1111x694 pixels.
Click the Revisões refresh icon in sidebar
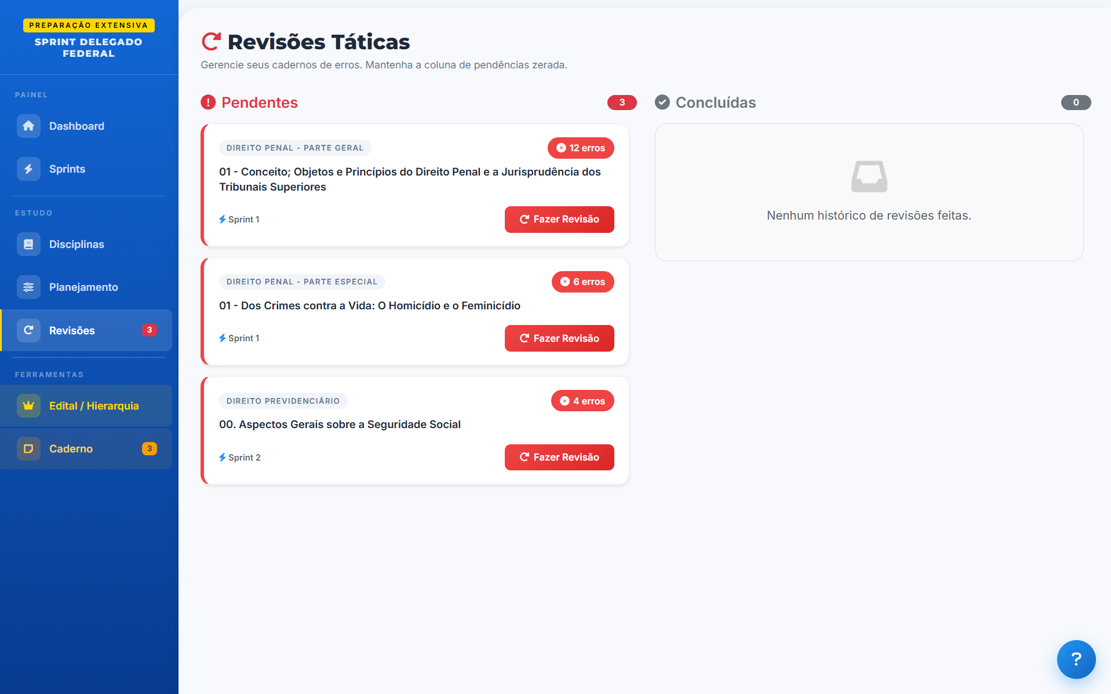[28, 330]
